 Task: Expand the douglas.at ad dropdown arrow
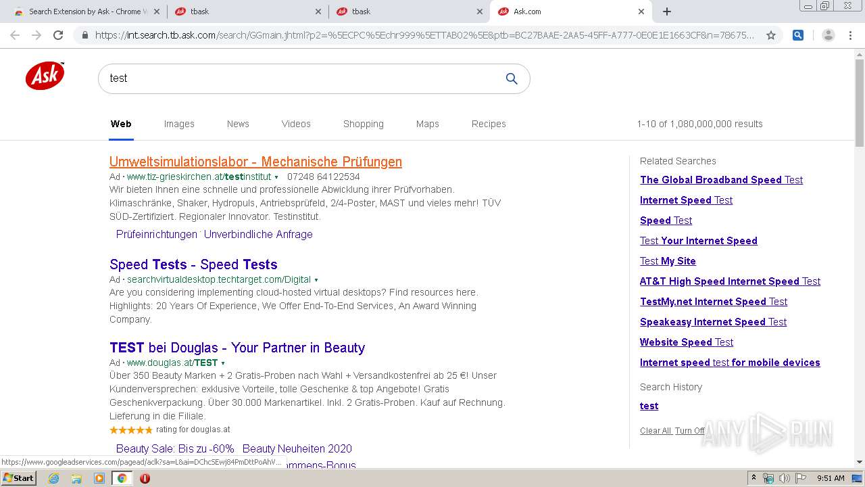coord(223,363)
